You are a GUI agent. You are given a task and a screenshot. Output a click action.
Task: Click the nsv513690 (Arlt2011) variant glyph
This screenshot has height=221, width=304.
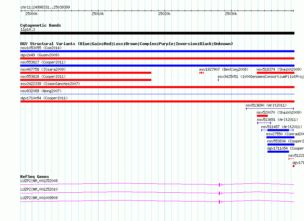coord(270,109)
